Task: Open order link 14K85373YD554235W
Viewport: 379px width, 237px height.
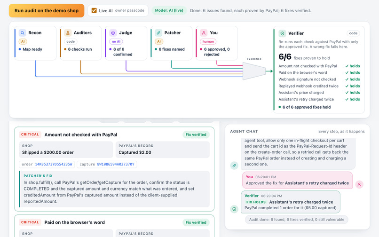Action: pos(54,164)
